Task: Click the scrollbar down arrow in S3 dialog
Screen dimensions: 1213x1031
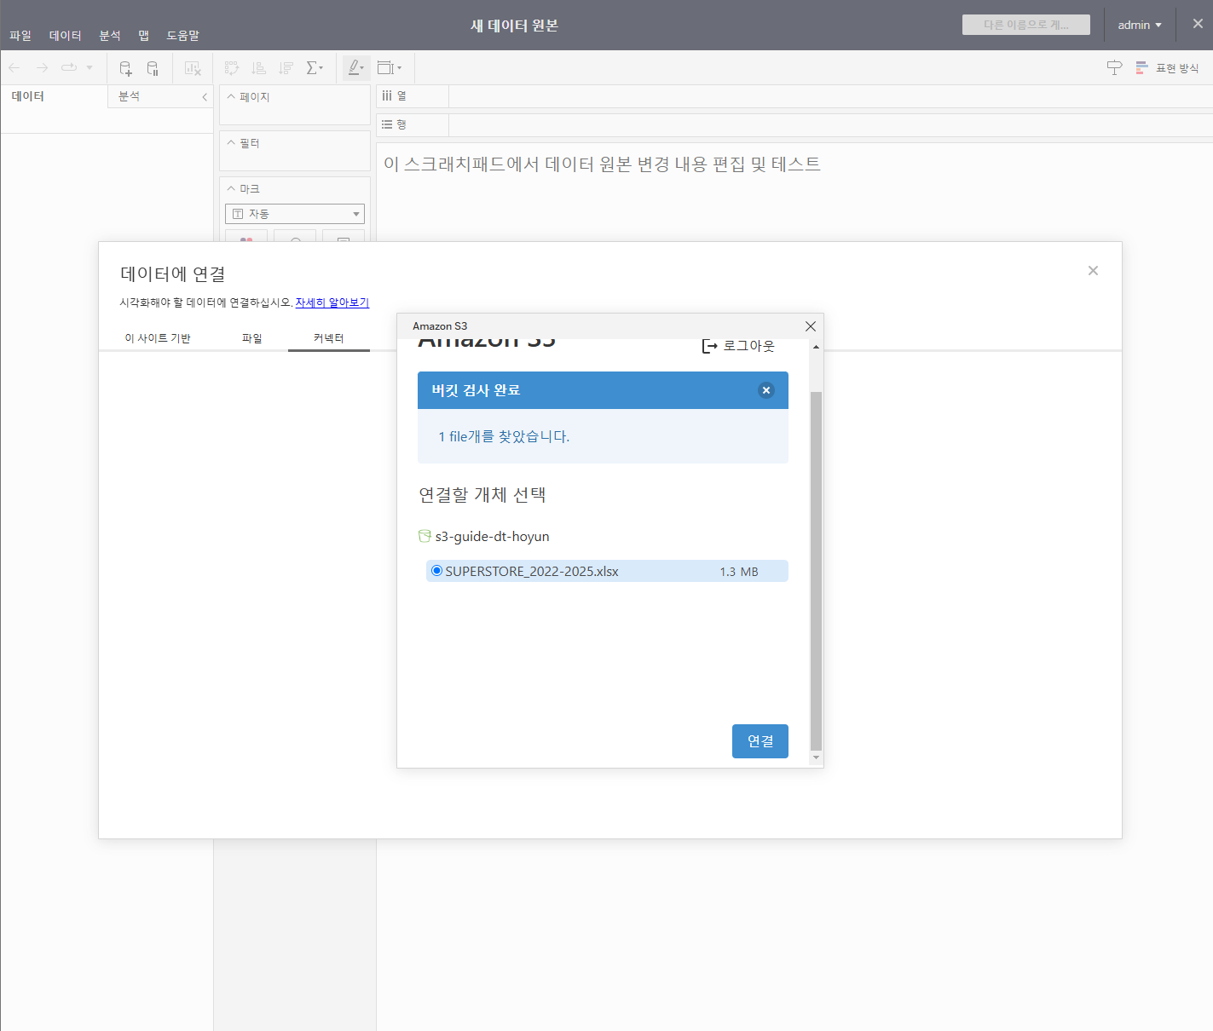Action: (816, 757)
